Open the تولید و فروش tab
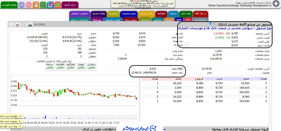 (x=113, y=20)
